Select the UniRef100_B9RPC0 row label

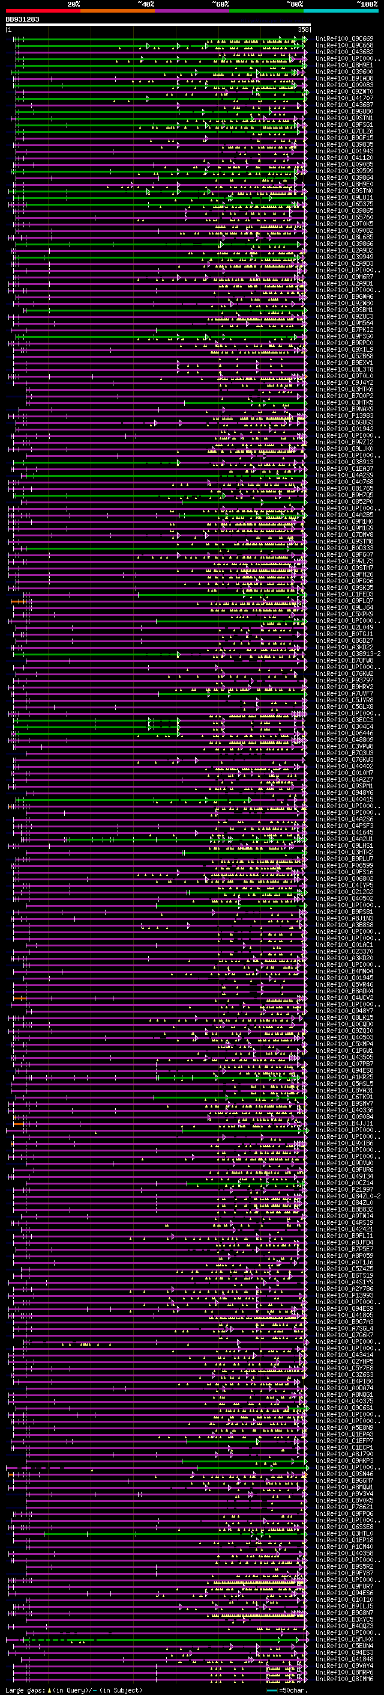[344, 343]
